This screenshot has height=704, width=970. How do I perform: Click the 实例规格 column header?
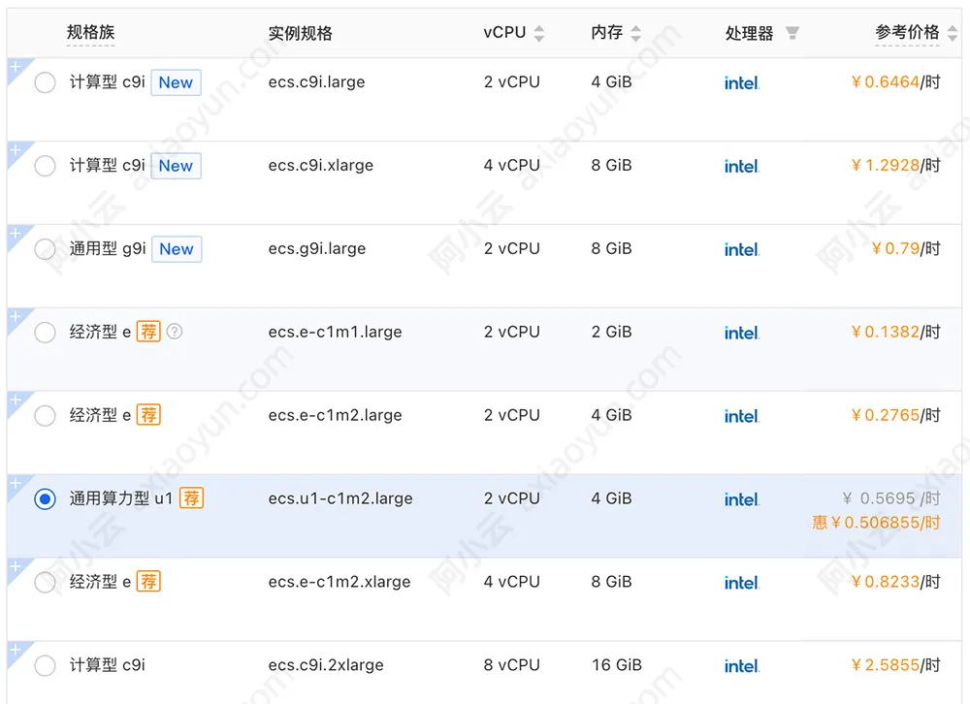(300, 33)
